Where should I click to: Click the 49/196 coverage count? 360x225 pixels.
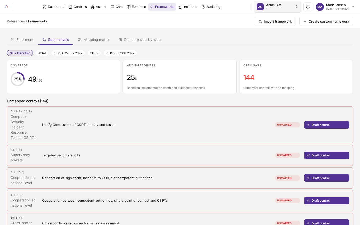(x=35, y=79)
